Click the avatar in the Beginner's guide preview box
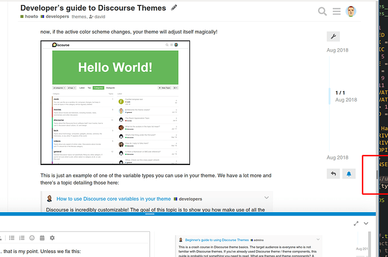The height and width of the screenshot is (257, 388). point(181,240)
